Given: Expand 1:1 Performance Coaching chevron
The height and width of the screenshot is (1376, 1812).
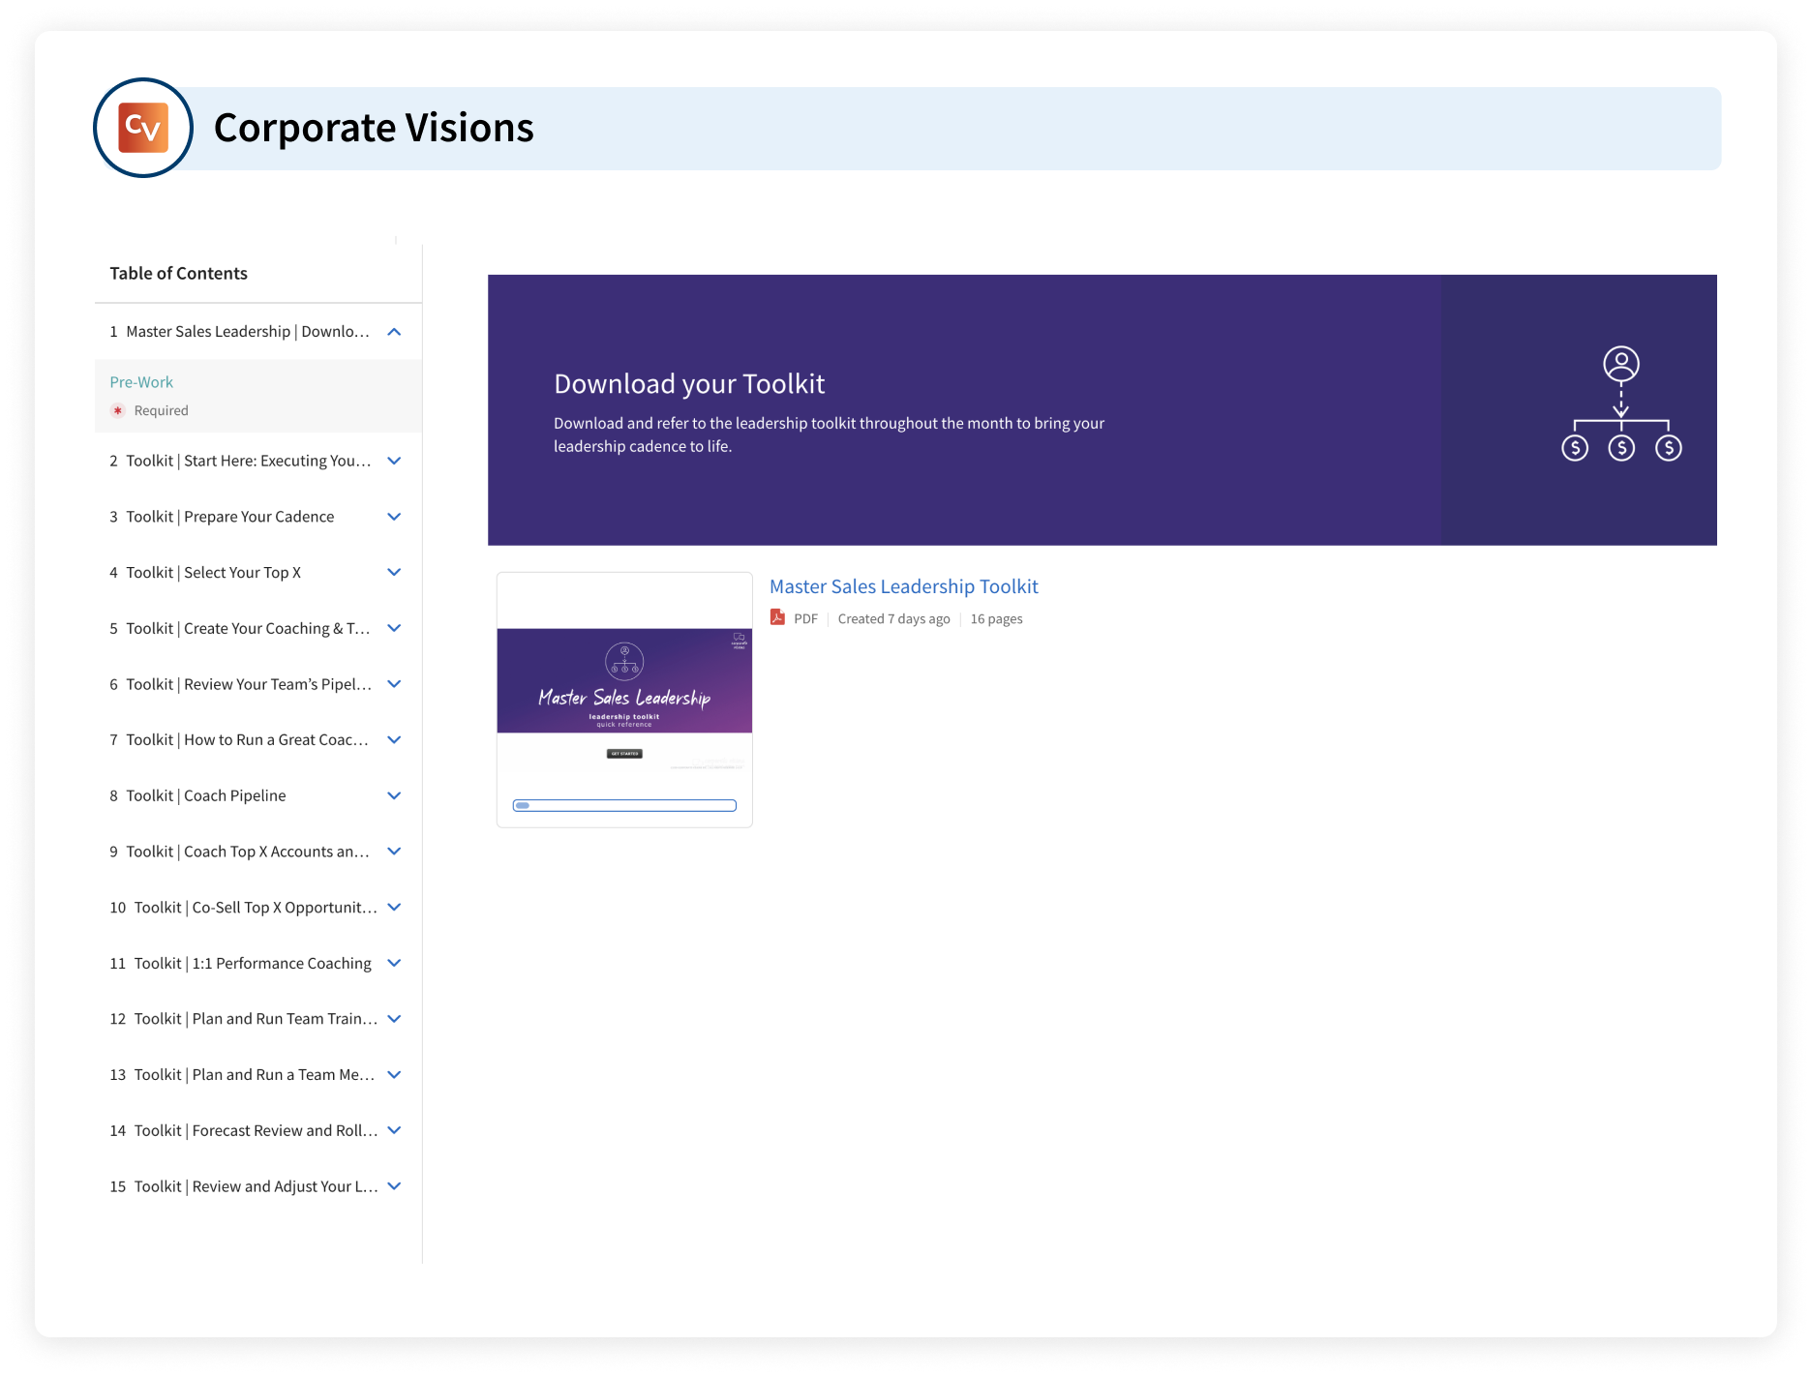Looking at the screenshot, I should [x=394, y=963].
